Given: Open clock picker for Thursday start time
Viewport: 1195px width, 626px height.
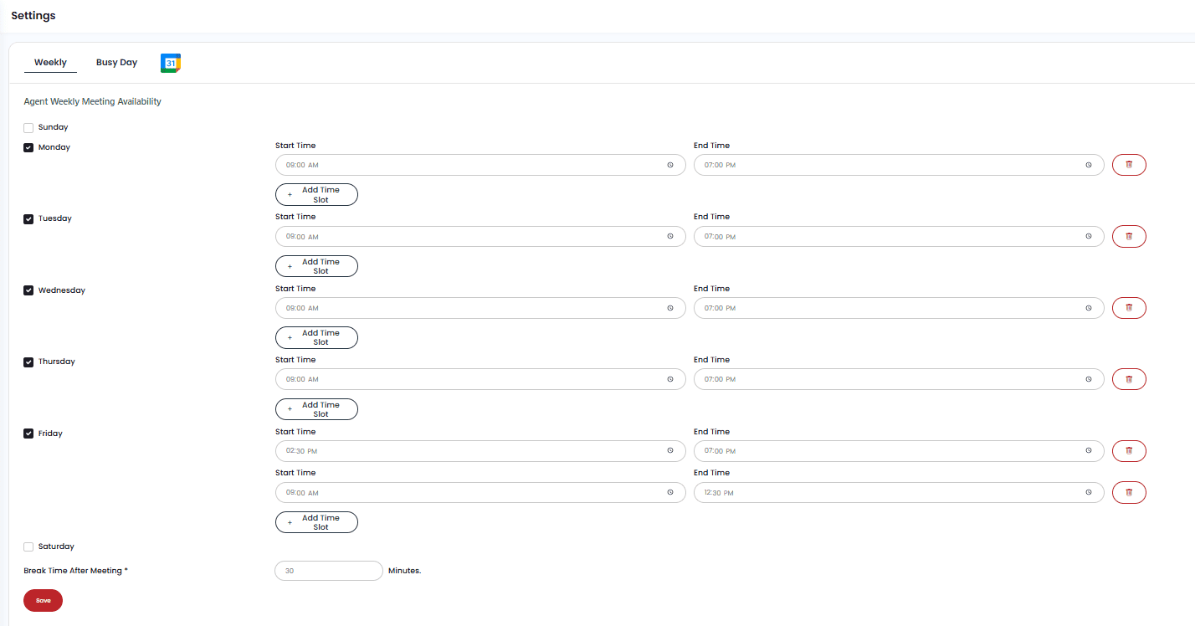Looking at the screenshot, I should coord(670,379).
